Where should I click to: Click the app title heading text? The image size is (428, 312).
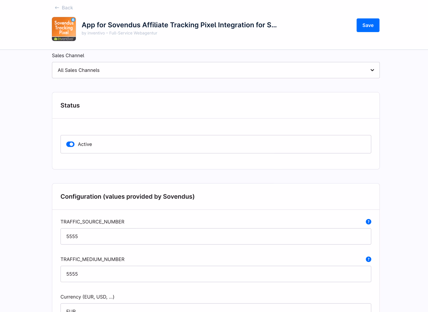(x=179, y=25)
